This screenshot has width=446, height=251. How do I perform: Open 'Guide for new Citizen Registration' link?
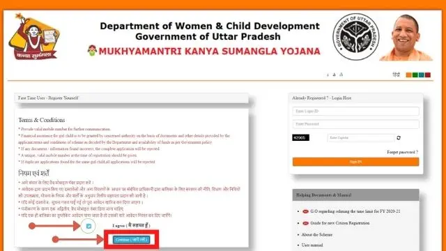coord(340,223)
